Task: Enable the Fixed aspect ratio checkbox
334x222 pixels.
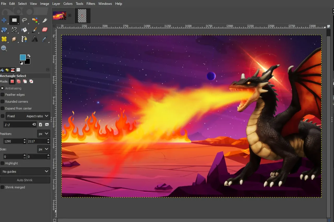Action: click(x=2, y=116)
